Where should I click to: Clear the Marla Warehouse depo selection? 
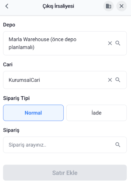coord(110,43)
